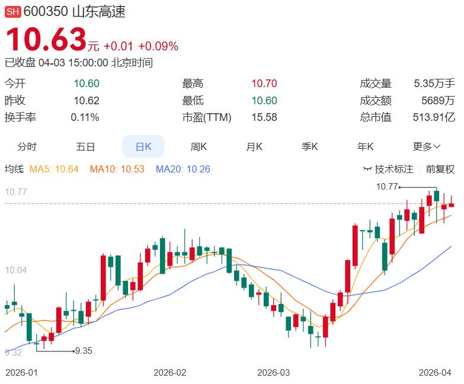464x384 pixels.
Task: Click the 2026-03 date axis label
Action: coord(273,373)
